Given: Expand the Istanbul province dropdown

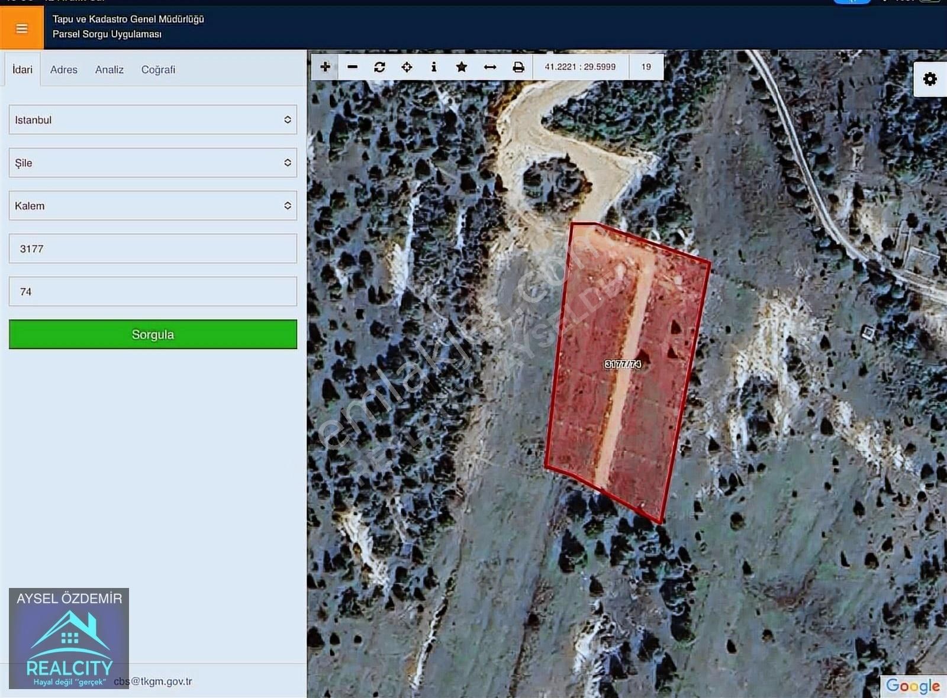Looking at the screenshot, I should 153,119.
